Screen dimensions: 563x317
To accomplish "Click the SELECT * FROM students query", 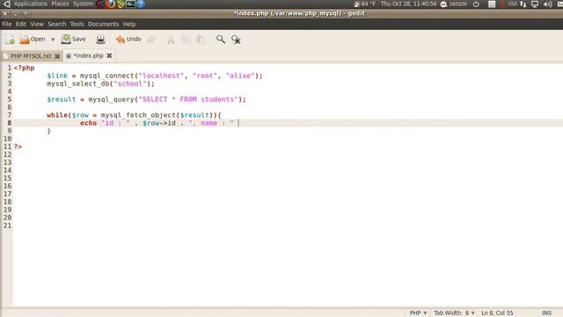I will tap(188, 100).
